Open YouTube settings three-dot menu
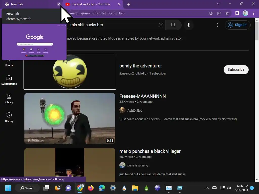This screenshot has width=259, height=194. (x=218, y=25)
